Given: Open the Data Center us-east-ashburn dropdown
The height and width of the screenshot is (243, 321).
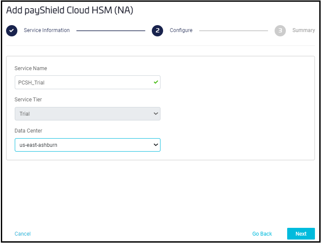Looking at the screenshot, I should 87,145.
